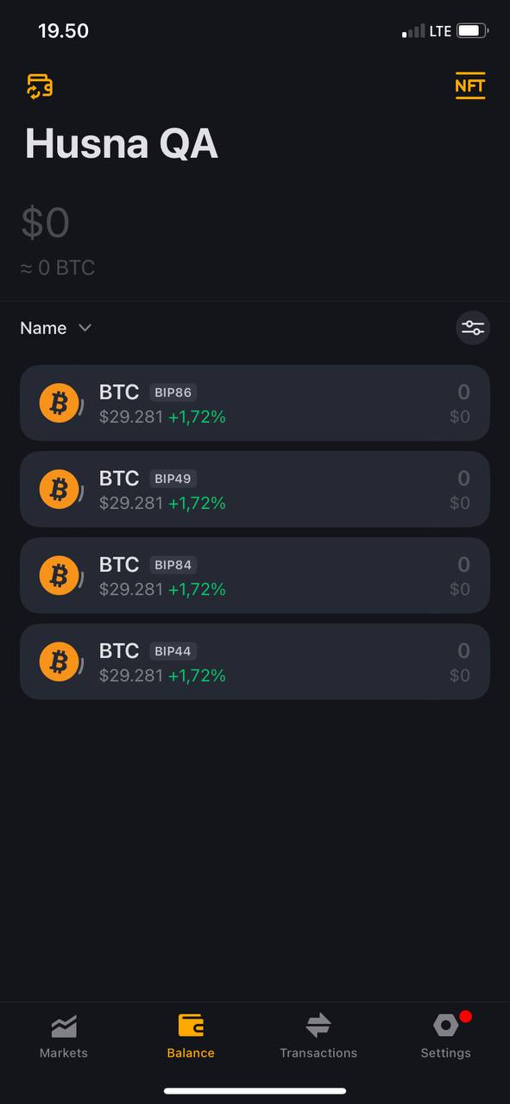Open the BTC BIP86 wallet card
This screenshot has width=510, height=1104.
tap(255, 403)
